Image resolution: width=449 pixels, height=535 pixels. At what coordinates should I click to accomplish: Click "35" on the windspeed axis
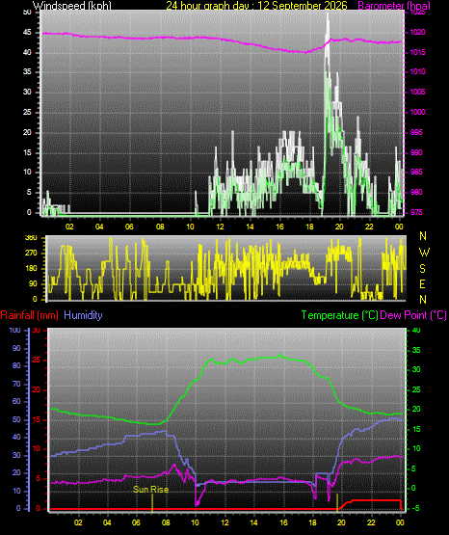(27, 72)
